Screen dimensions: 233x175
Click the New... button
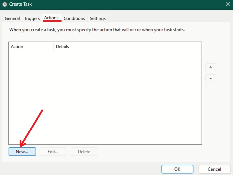(x=22, y=151)
